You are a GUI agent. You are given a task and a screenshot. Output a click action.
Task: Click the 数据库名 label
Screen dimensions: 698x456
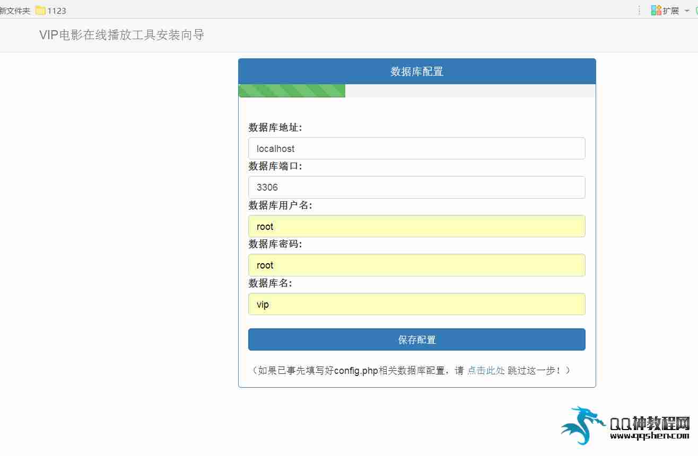coord(270,283)
